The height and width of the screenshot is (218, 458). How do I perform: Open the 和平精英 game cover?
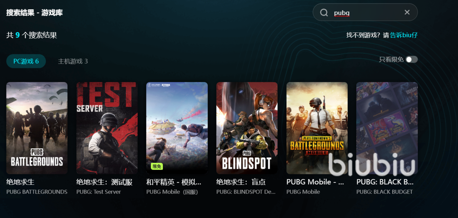tap(177, 128)
